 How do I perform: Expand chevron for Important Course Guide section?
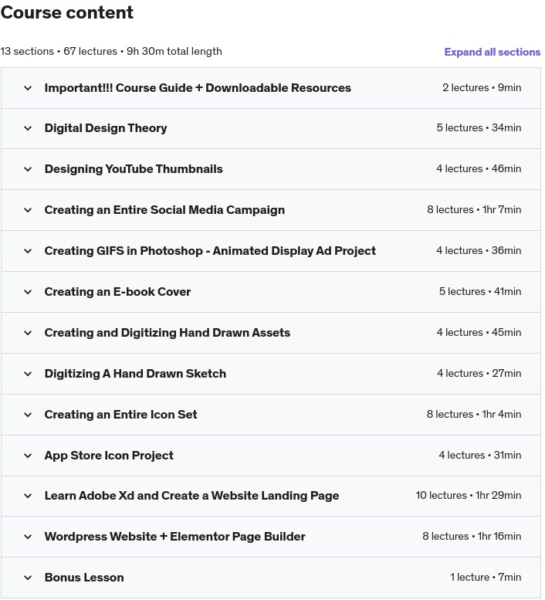pyautogui.click(x=28, y=88)
